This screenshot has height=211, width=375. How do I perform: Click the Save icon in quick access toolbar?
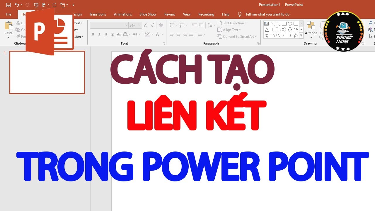(8, 5)
